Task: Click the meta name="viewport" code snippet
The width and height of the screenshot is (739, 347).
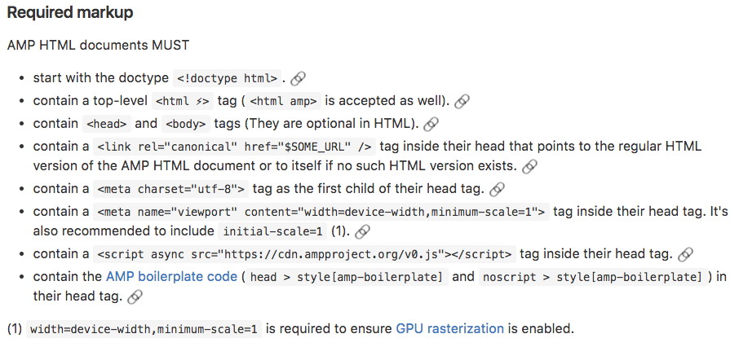Action: click(x=321, y=212)
